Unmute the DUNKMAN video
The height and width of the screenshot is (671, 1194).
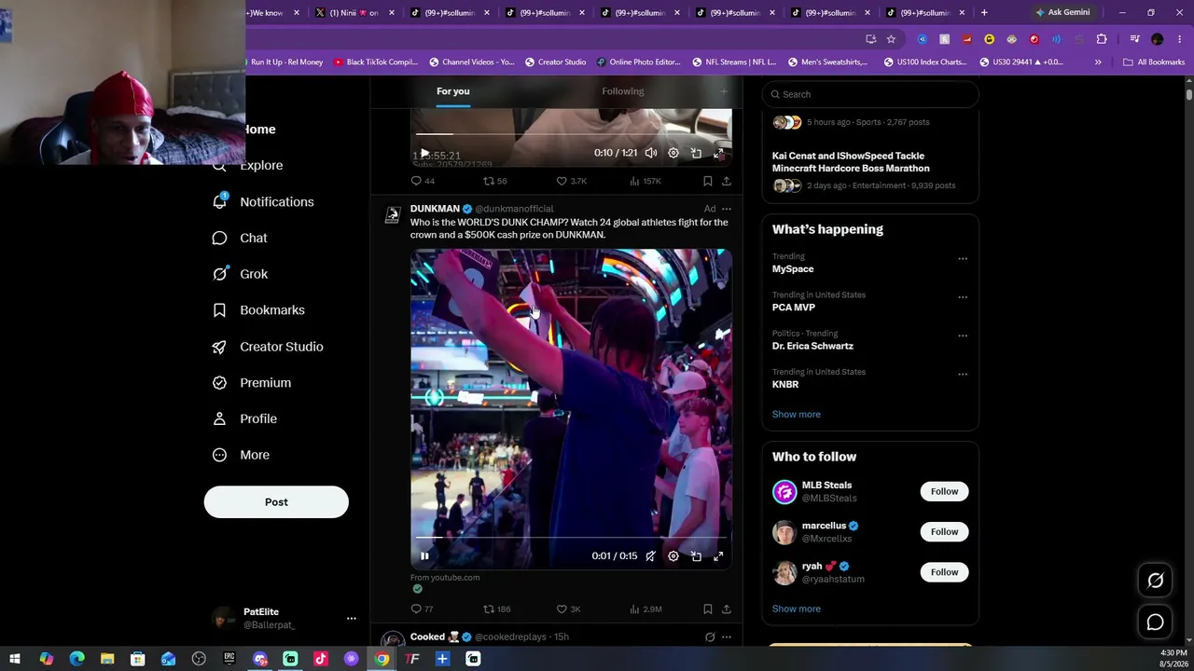650,556
